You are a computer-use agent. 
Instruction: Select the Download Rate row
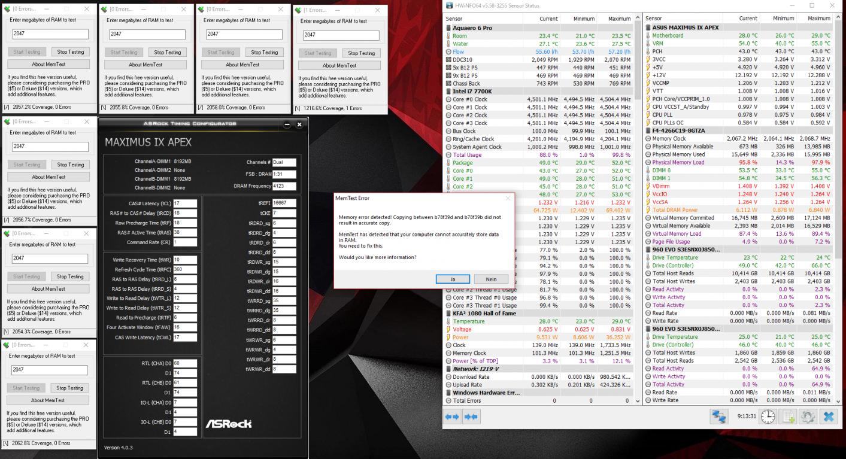pyautogui.click(x=539, y=377)
